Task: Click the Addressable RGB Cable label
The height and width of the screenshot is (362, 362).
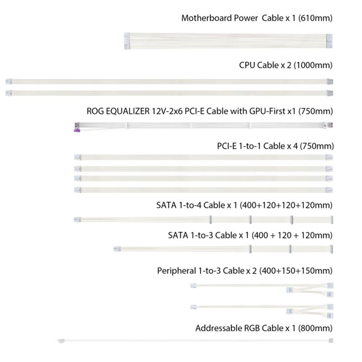Action: point(264,328)
